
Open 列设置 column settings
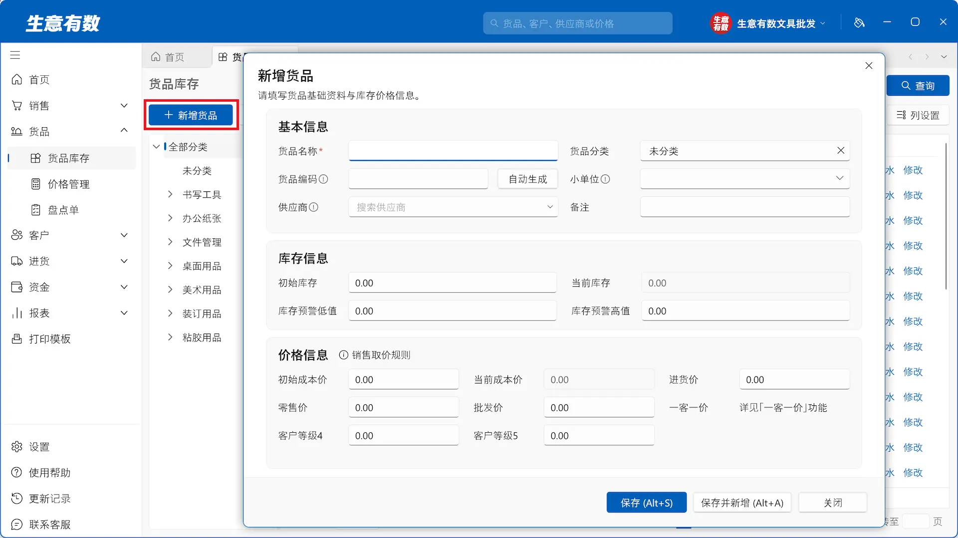pyautogui.click(x=918, y=115)
